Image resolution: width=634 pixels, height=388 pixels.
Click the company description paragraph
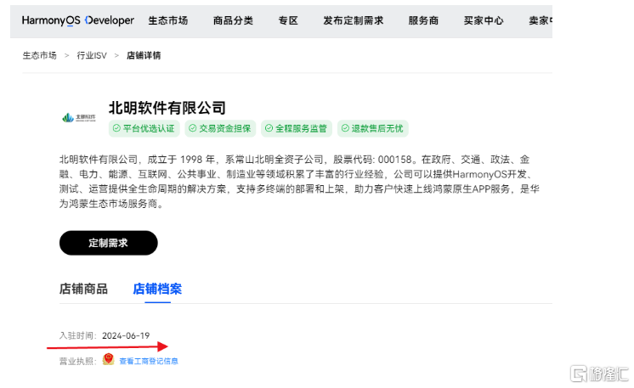click(x=299, y=182)
